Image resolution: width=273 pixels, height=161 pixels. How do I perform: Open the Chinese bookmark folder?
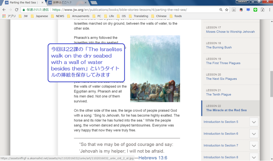pyautogui.click(x=159, y=16)
